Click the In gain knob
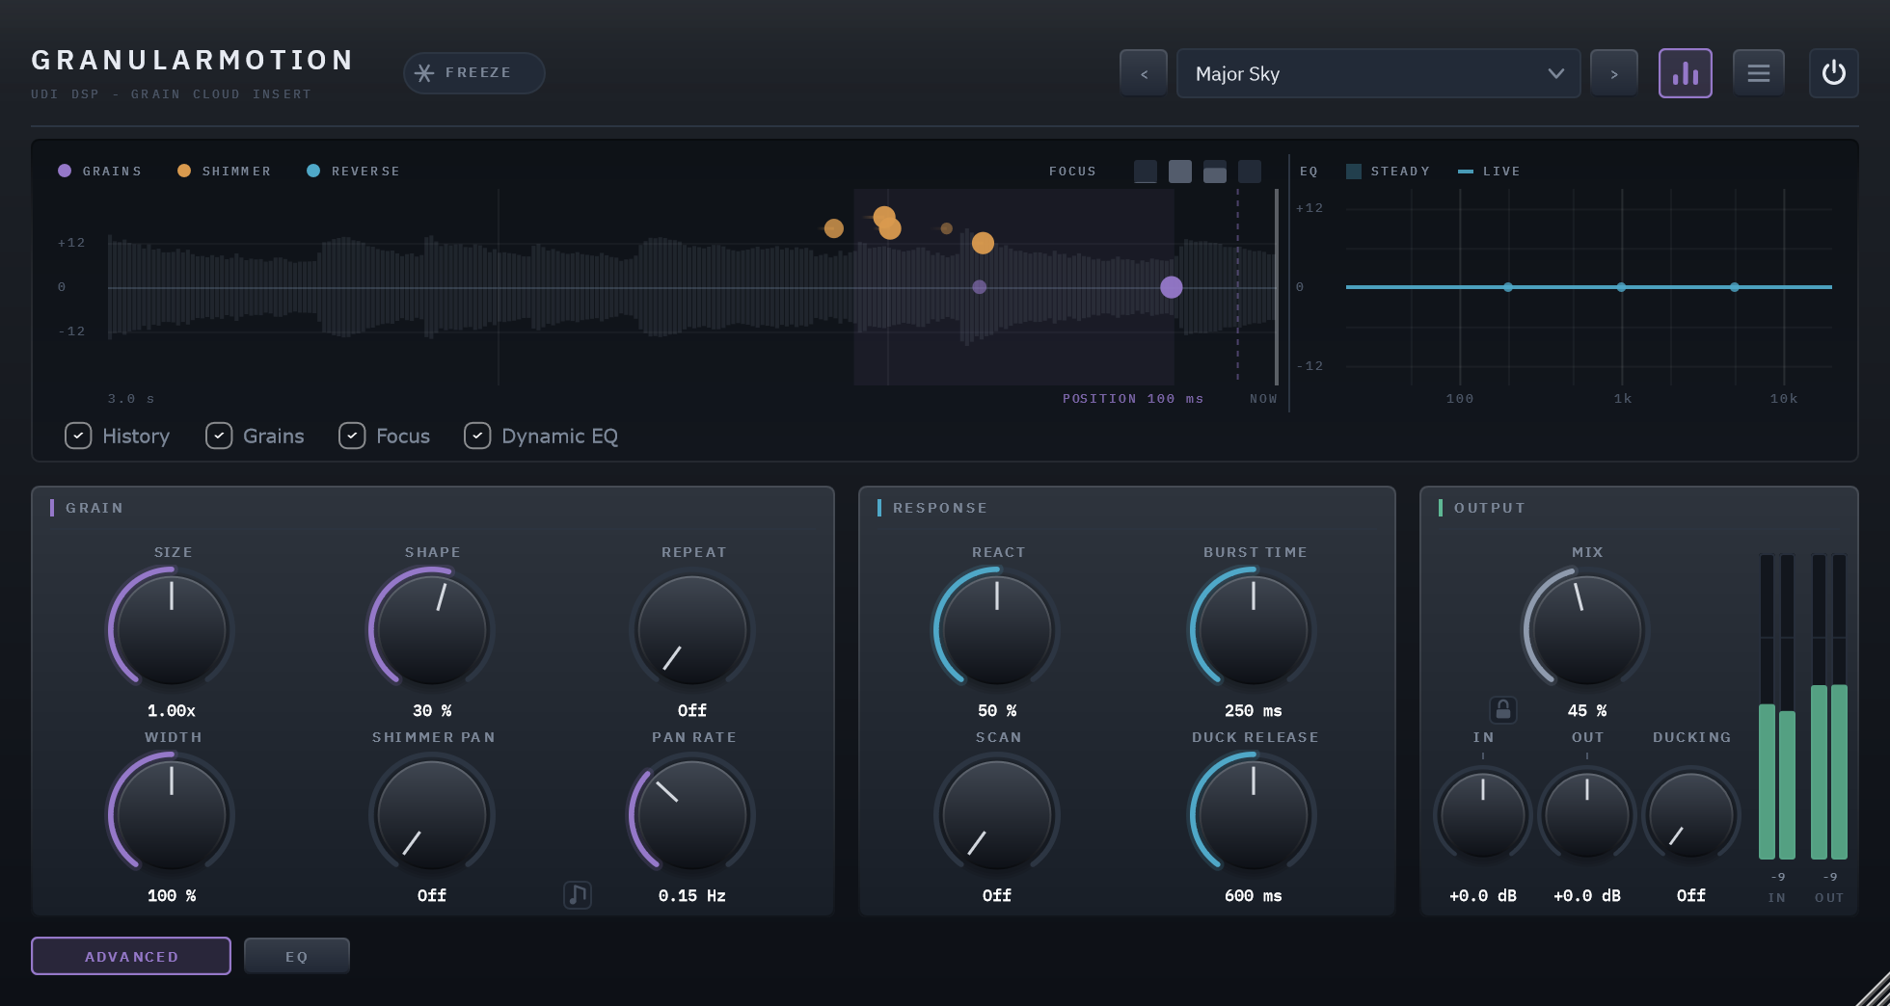1890x1006 pixels. pyautogui.click(x=1483, y=815)
